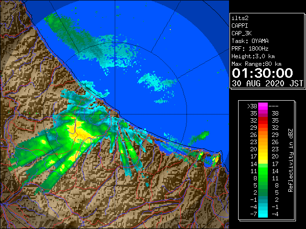Screen dimensions: 306x229
Task: Click the magenta >38 legend color
Action: [263, 106]
